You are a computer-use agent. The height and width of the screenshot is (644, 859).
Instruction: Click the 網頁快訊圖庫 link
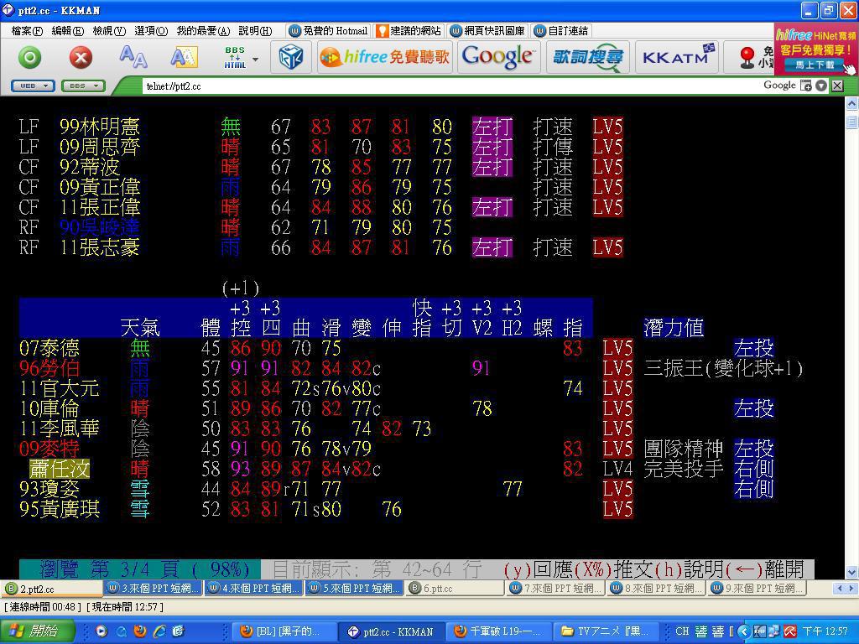coord(487,31)
